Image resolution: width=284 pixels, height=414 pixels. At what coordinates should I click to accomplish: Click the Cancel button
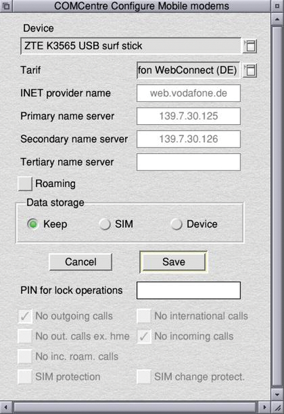[81, 262]
